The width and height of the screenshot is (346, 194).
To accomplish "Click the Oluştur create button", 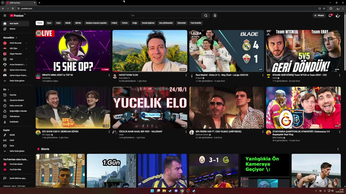I will (x=319, y=16).
